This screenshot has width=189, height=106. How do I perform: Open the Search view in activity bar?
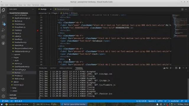click(x=3, y=17)
